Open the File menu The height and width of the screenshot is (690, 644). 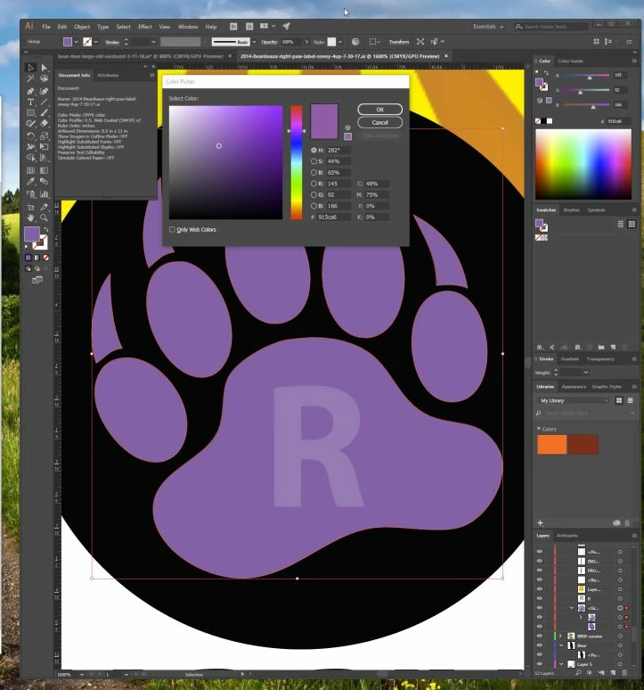pyautogui.click(x=46, y=27)
